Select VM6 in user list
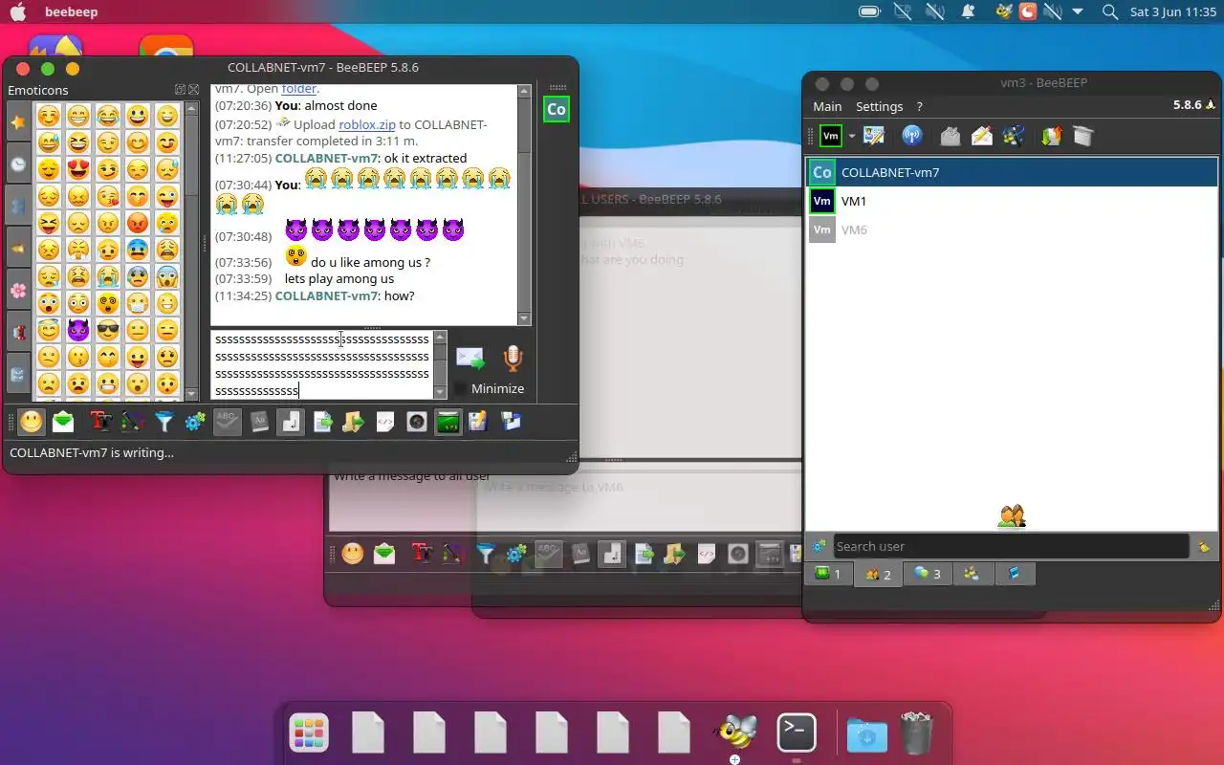This screenshot has width=1224, height=765. 1012,229
